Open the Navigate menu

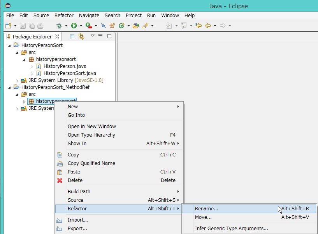click(89, 16)
